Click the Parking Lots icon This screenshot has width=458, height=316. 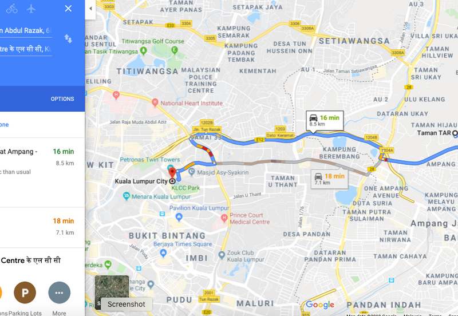[25, 293]
